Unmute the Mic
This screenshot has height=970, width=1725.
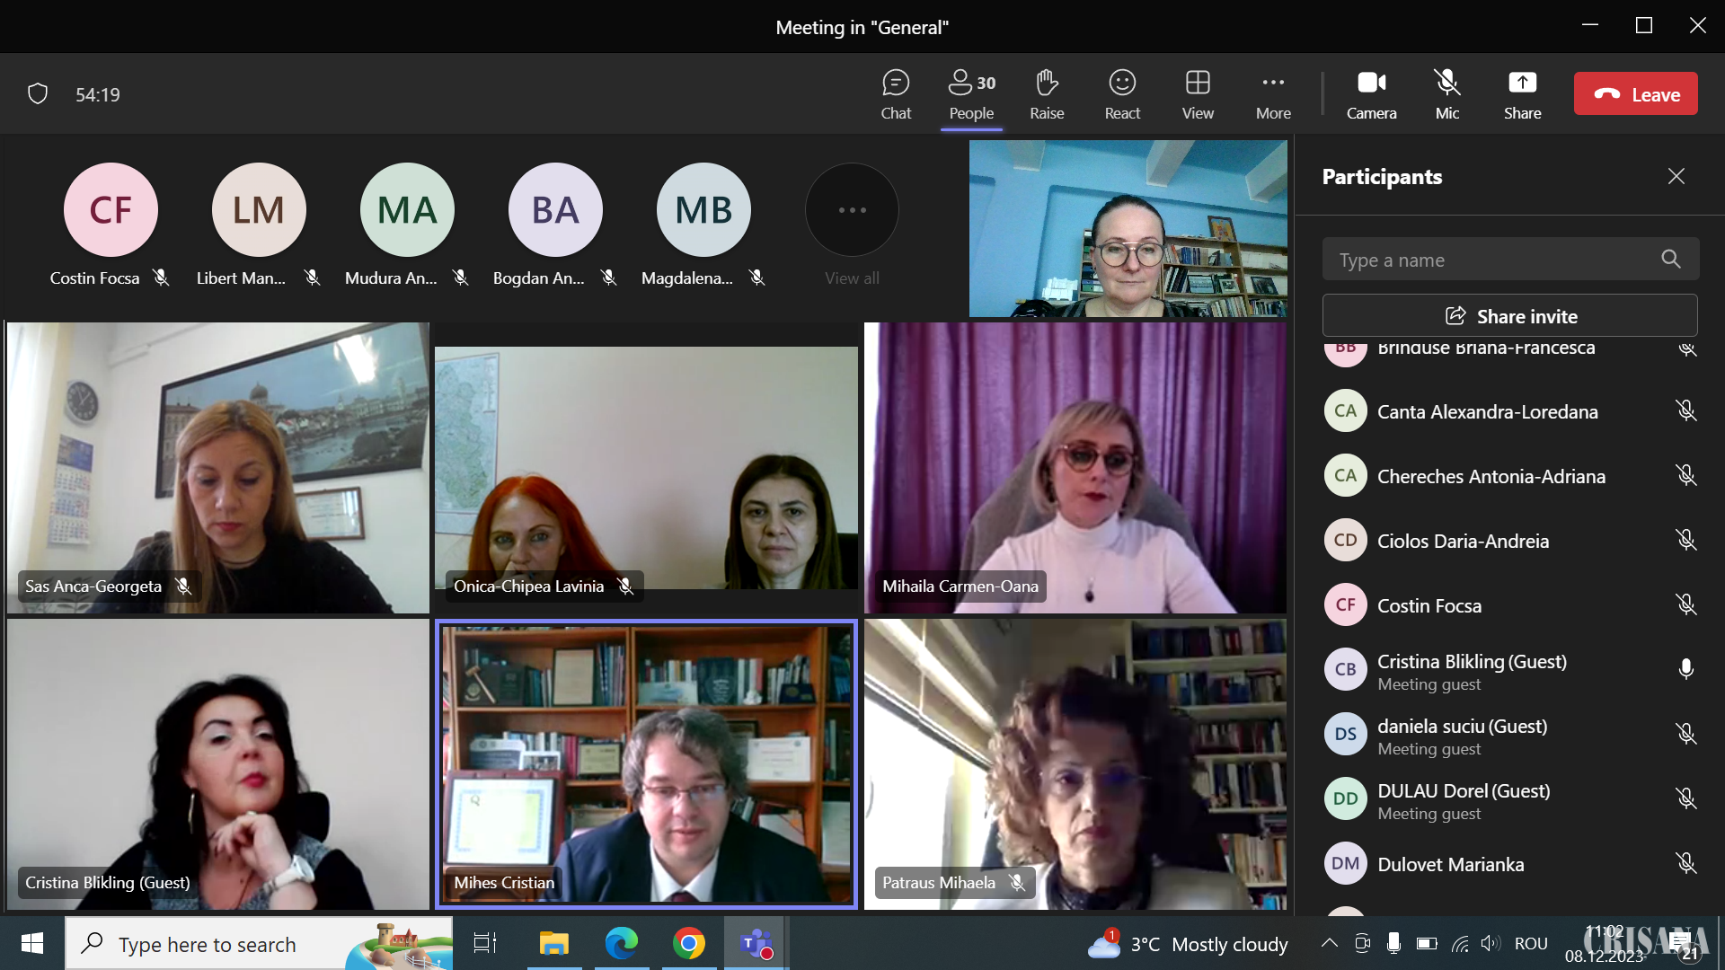pyautogui.click(x=1447, y=93)
